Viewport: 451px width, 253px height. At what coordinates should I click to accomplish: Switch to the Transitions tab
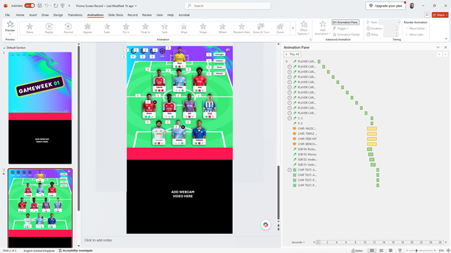75,15
